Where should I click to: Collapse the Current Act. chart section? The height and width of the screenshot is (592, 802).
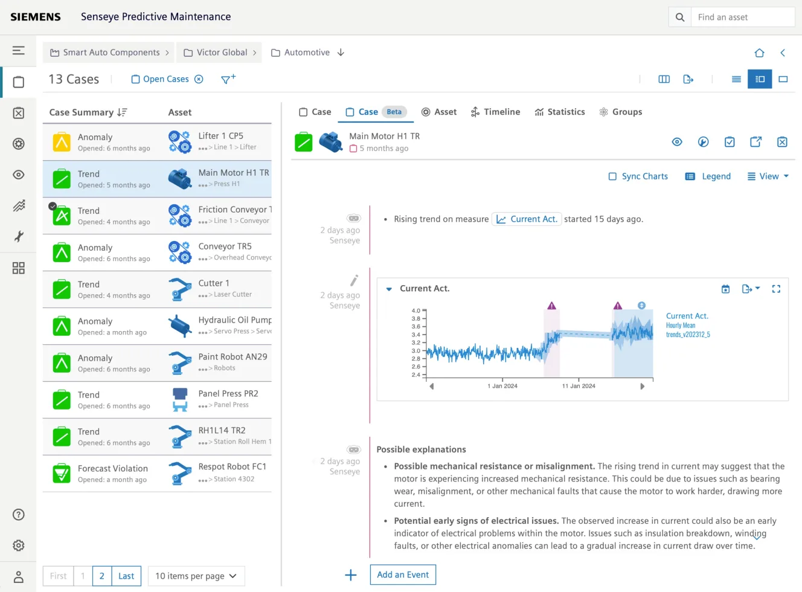389,289
